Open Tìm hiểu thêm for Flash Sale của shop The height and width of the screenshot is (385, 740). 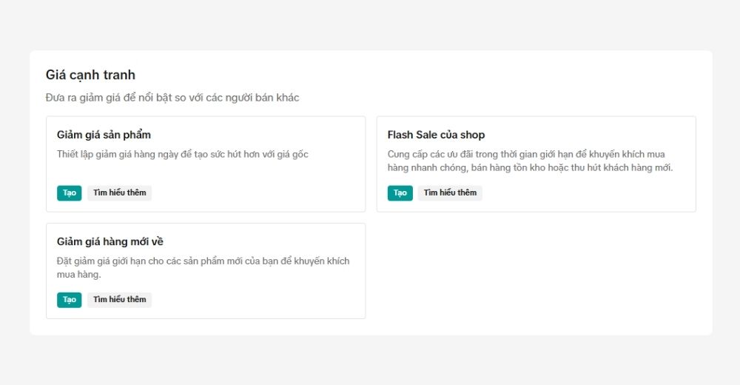point(450,192)
